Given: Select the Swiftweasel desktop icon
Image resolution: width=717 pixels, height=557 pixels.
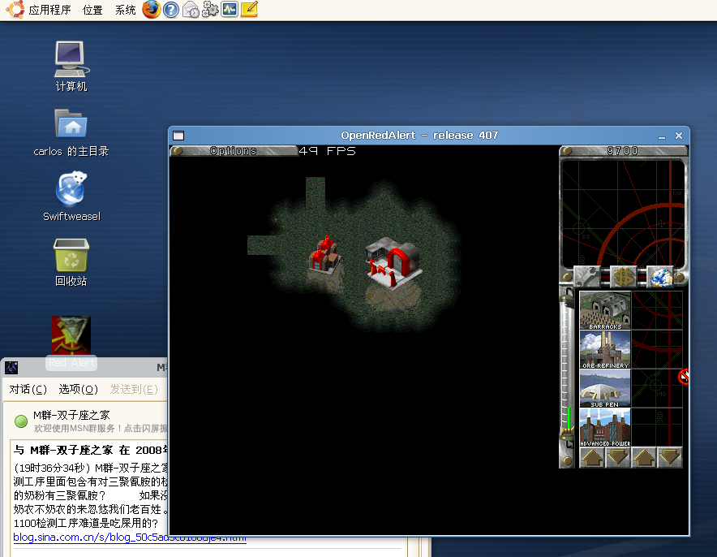Looking at the screenshot, I should tap(71, 196).
